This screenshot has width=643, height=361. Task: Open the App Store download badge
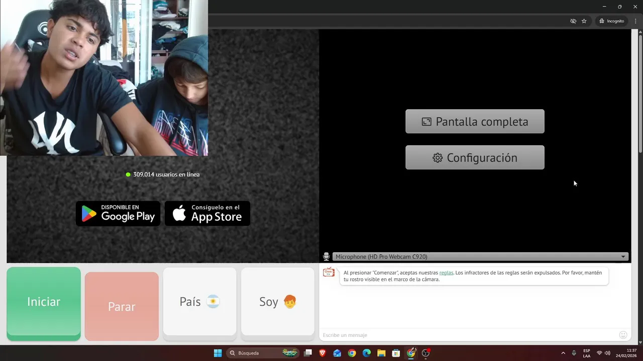pyautogui.click(x=207, y=214)
